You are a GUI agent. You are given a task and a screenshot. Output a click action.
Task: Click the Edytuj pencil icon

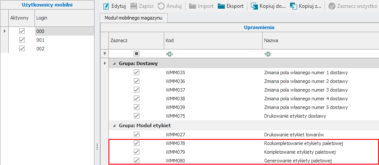coord(106,6)
